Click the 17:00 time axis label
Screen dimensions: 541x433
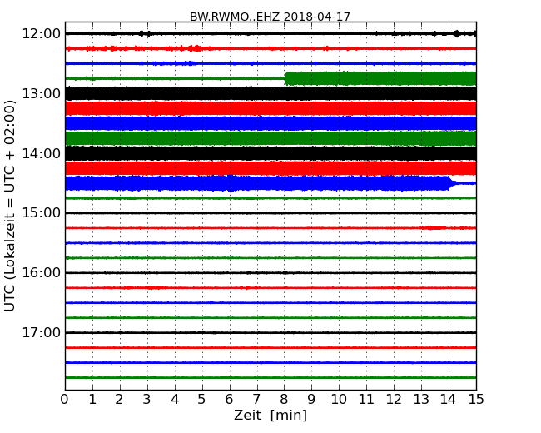click(x=41, y=332)
